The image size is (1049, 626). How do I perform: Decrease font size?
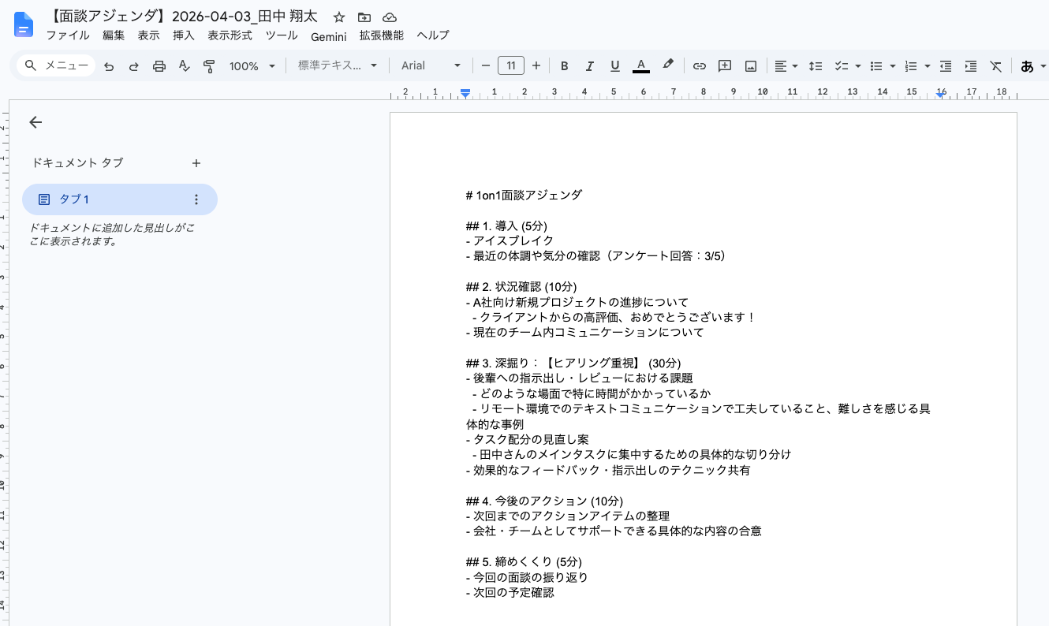tap(486, 66)
